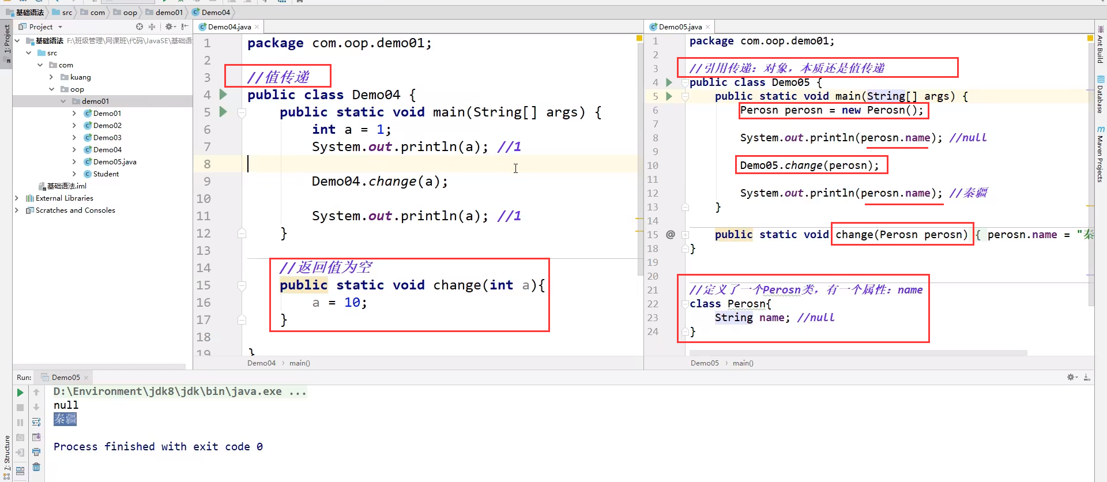Click the yellow inspection indicator in Demo04 editor
Screen dimensions: 1107x482
coord(639,38)
